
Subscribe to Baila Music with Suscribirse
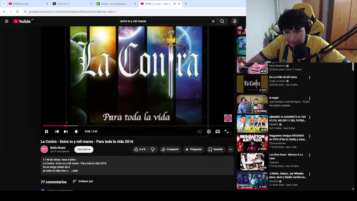(x=84, y=149)
